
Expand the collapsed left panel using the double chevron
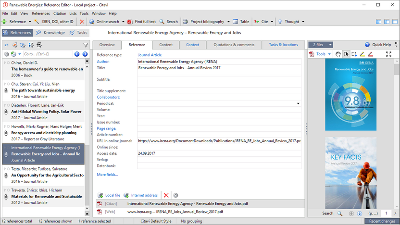6,45
